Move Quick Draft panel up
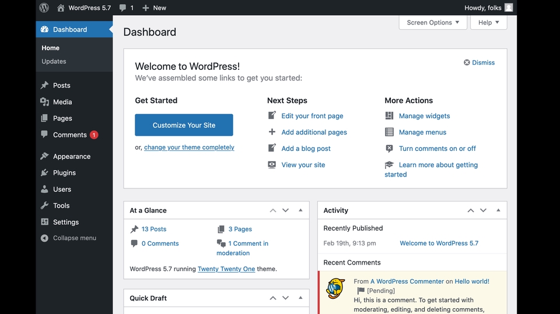This screenshot has width=560, height=314. coord(273,298)
